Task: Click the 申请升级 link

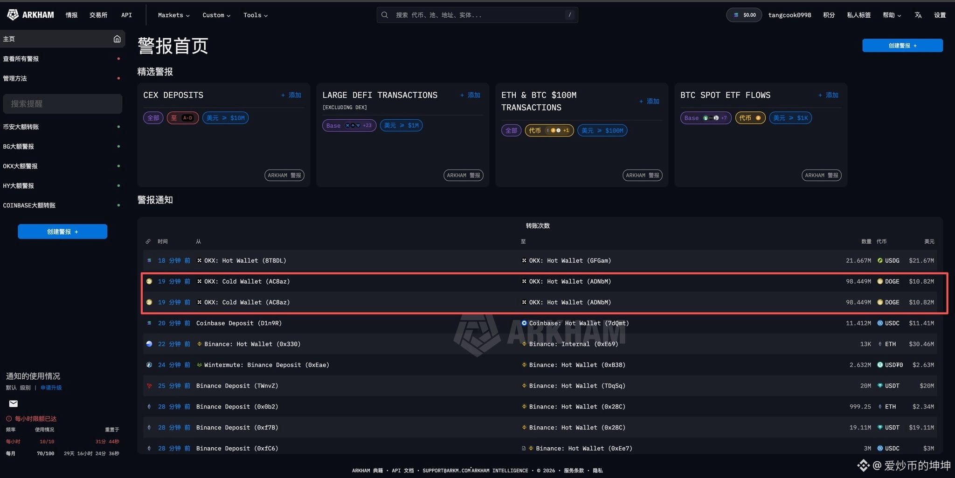Action: pyautogui.click(x=51, y=388)
